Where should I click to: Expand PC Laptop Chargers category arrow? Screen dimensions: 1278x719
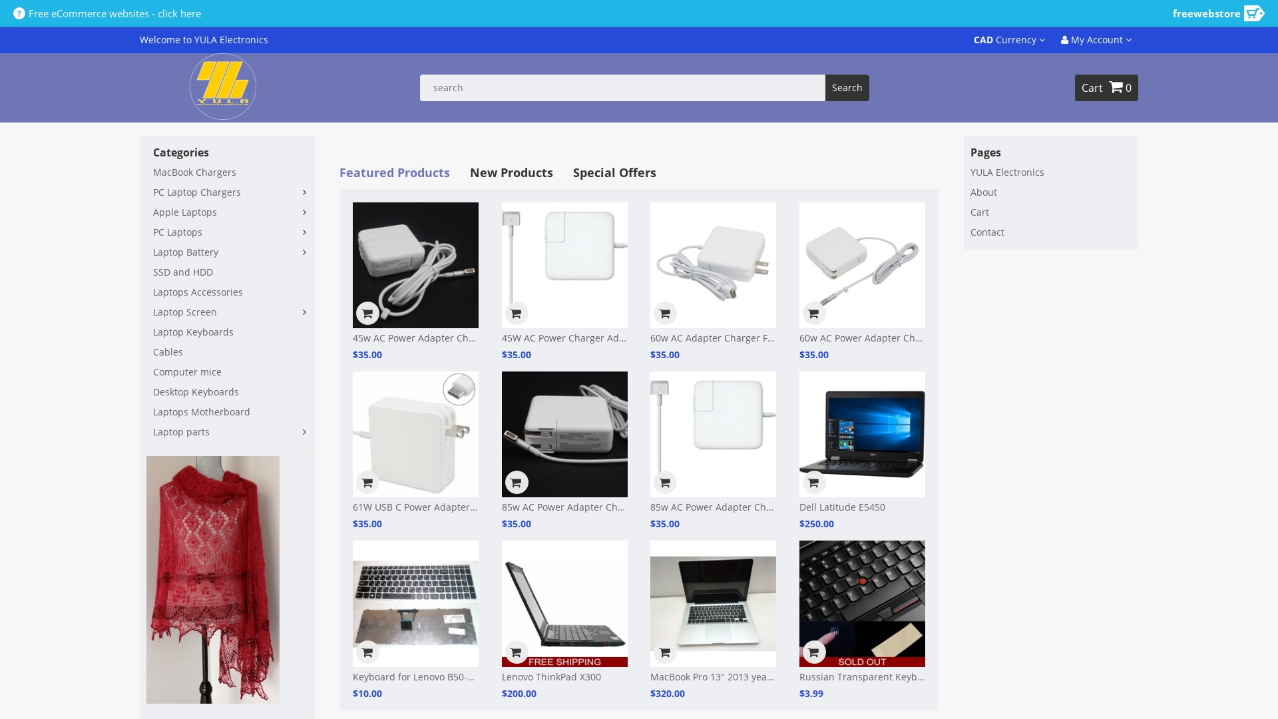304,192
